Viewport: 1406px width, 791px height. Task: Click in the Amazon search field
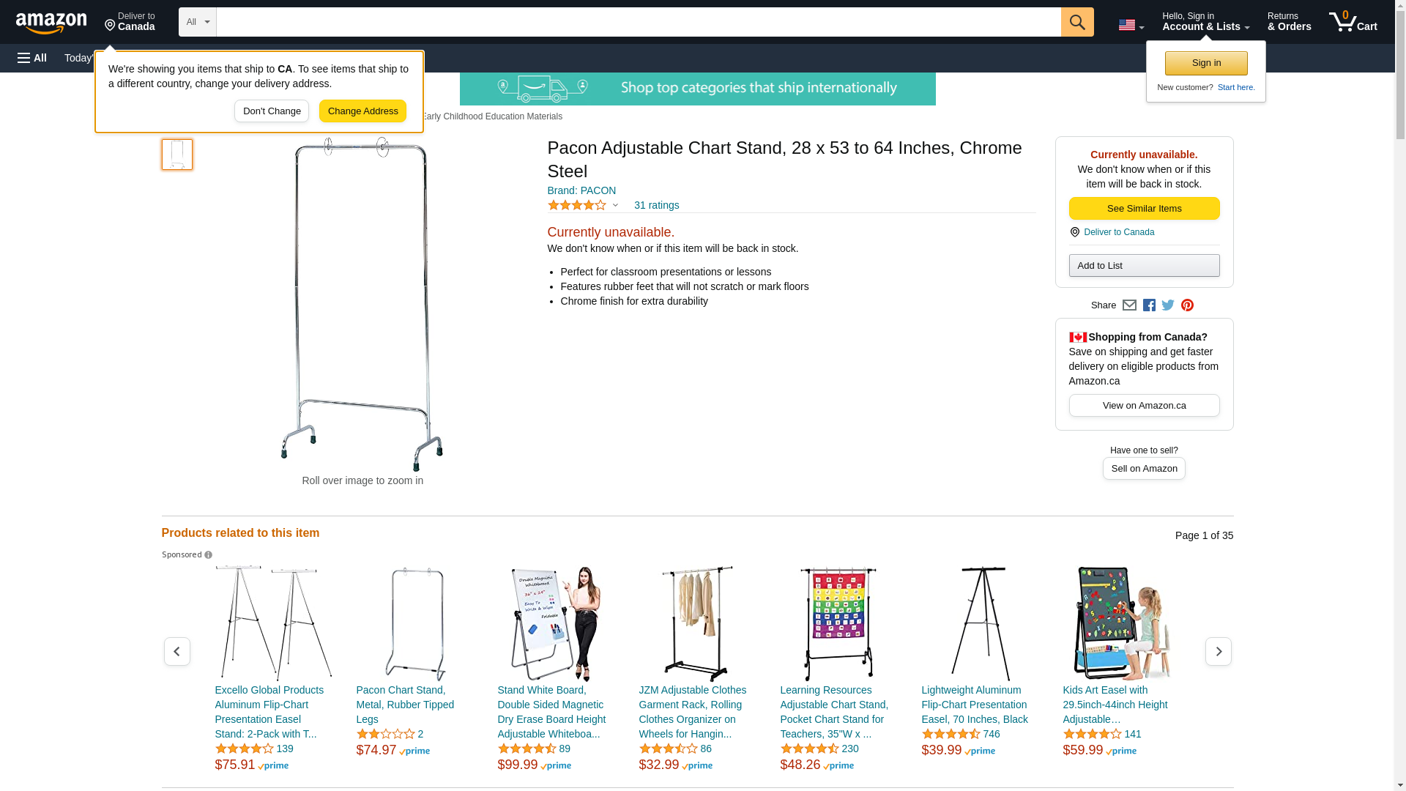coord(638,22)
